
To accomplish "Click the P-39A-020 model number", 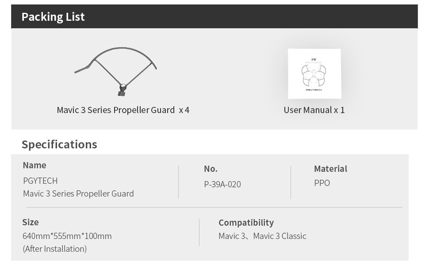I will click(x=222, y=185).
